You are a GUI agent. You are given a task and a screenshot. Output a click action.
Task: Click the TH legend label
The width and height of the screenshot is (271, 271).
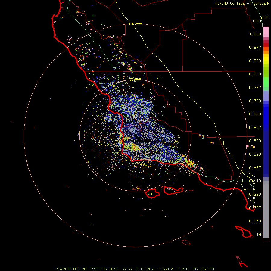tap(259, 235)
